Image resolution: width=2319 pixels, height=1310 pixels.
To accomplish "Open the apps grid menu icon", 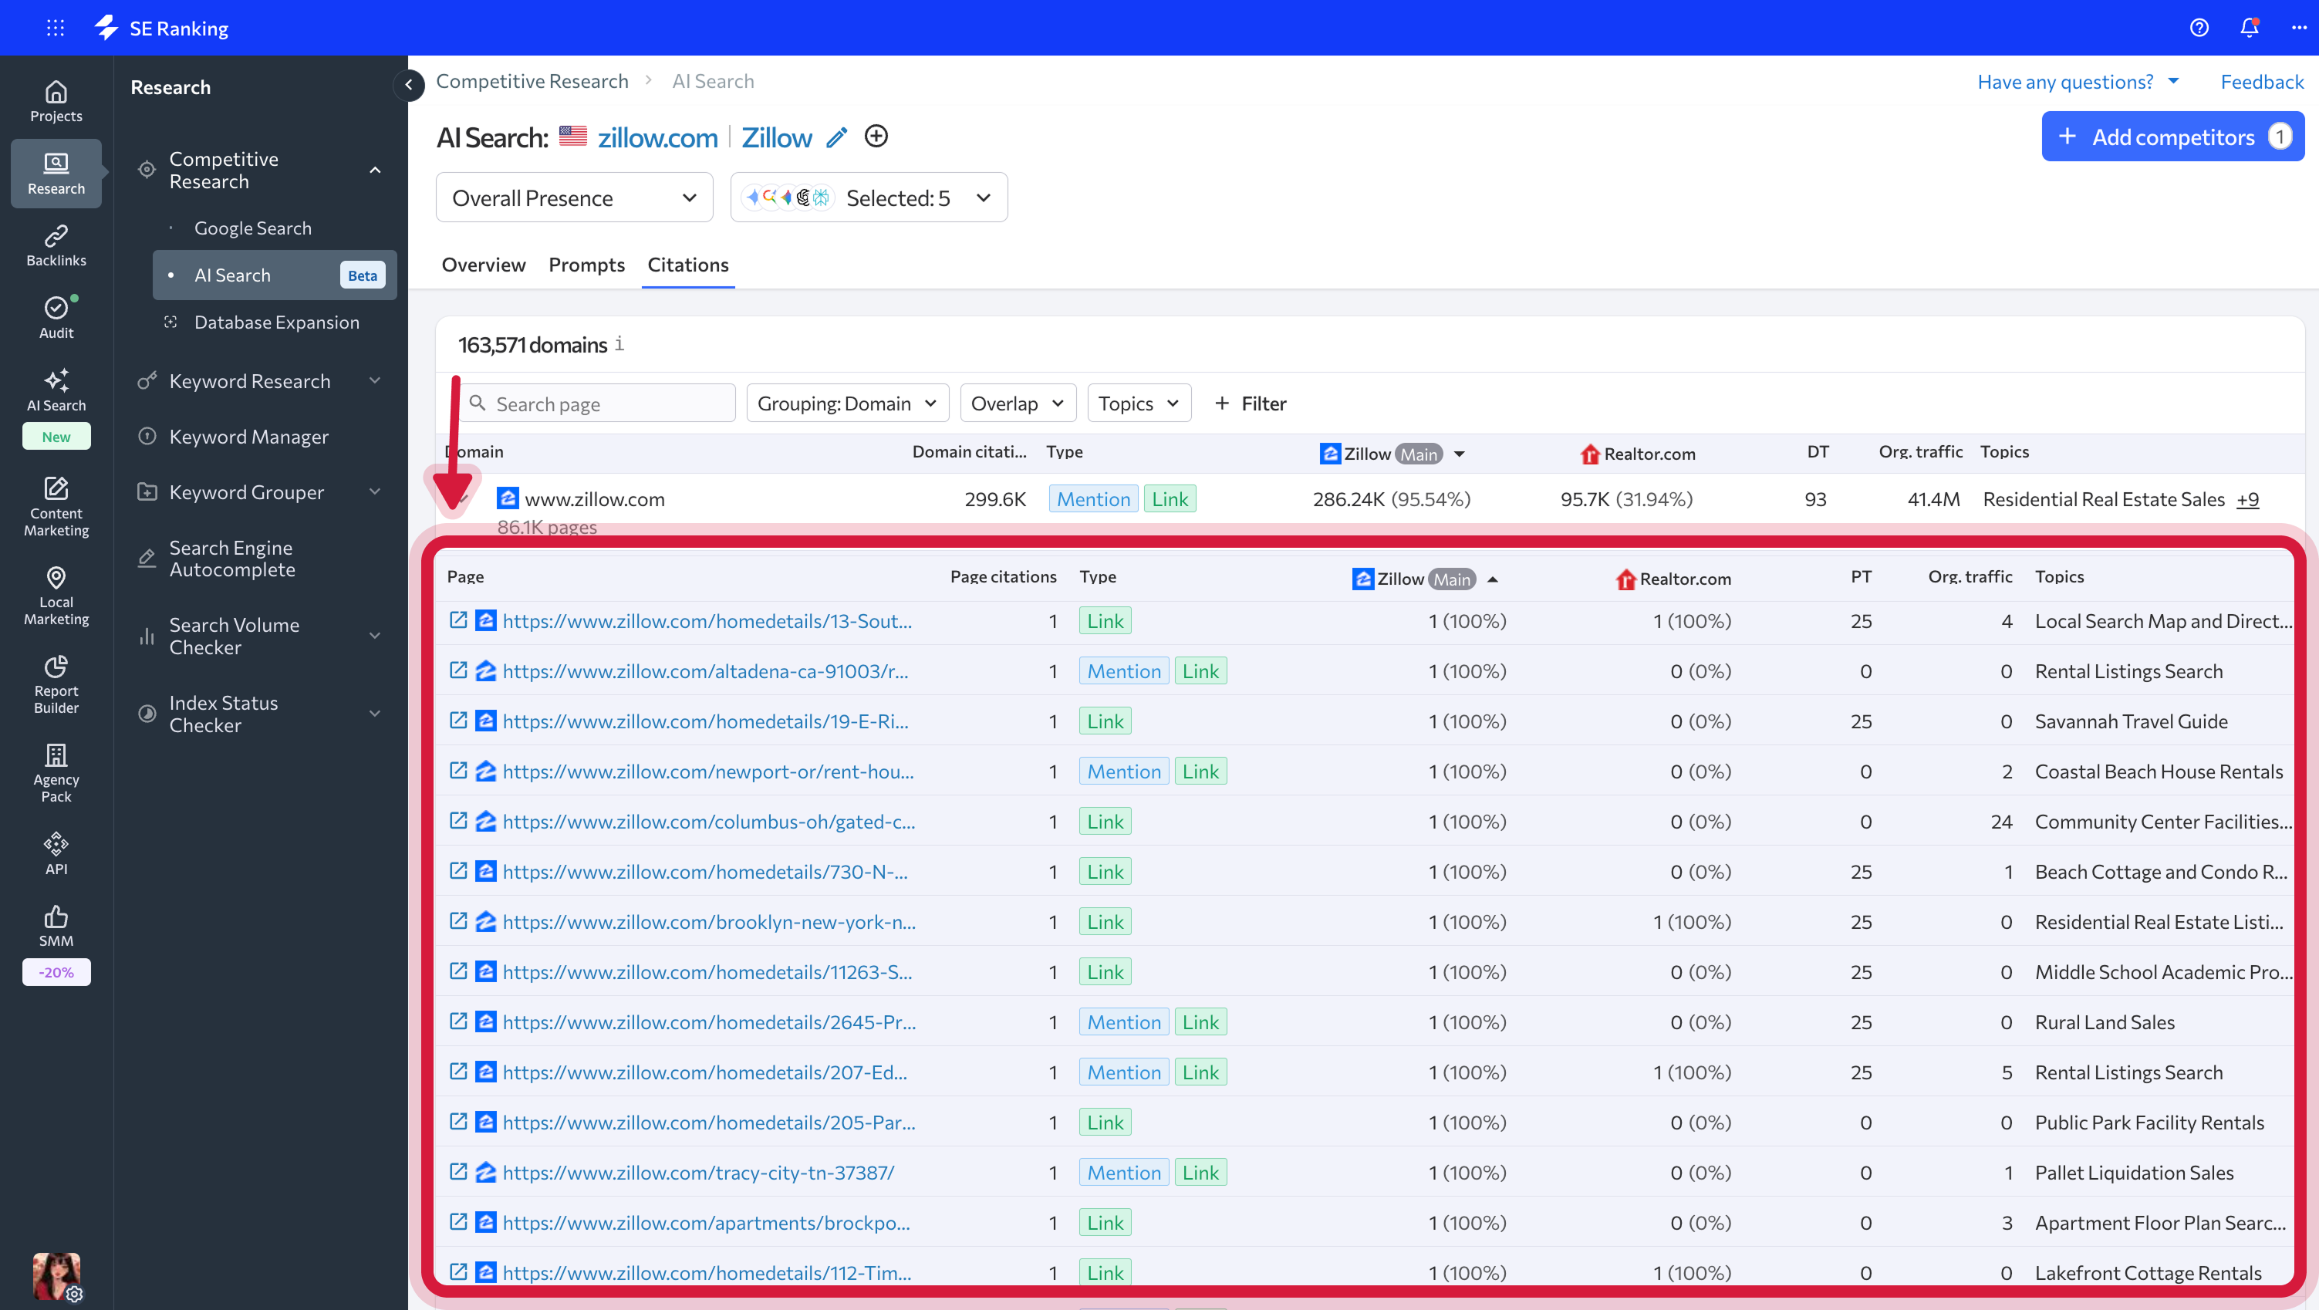I will pos(56,28).
